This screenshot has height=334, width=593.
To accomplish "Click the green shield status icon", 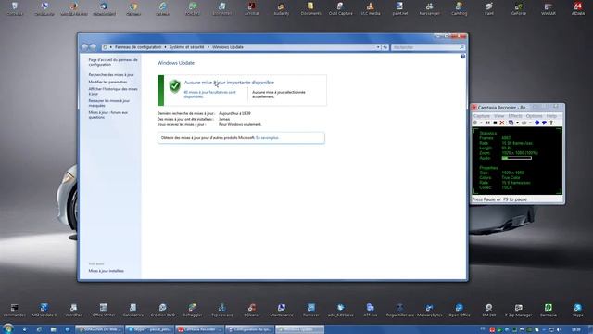I will coord(175,86).
